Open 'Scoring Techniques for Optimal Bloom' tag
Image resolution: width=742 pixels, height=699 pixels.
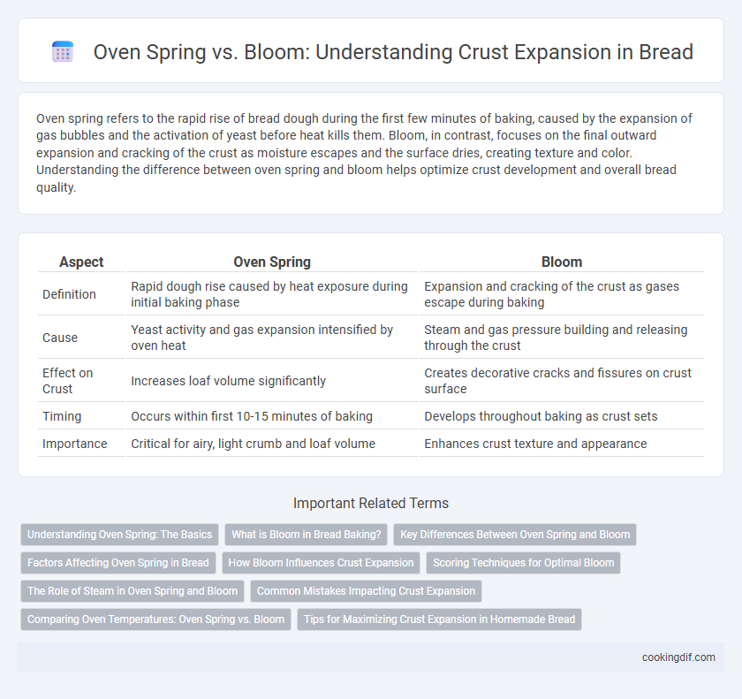(x=523, y=563)
